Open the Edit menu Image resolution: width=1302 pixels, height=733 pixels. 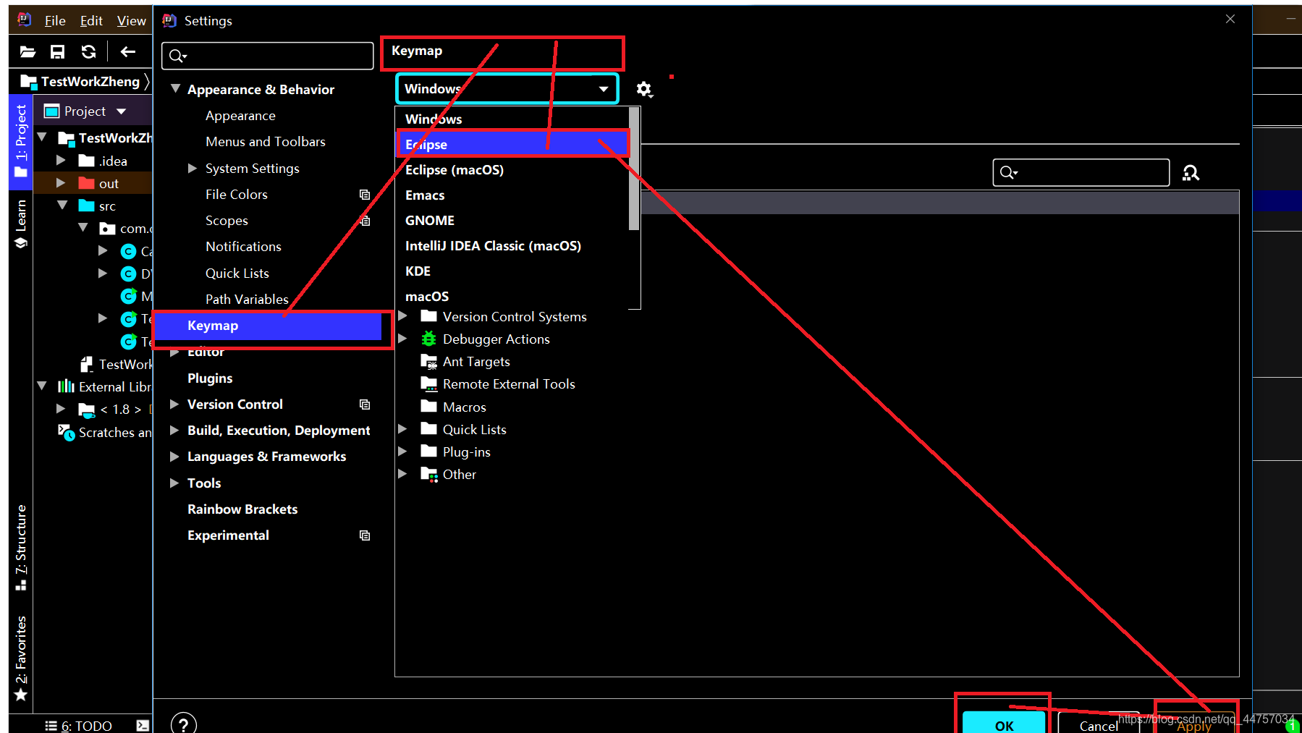click(x=91, y=20)
